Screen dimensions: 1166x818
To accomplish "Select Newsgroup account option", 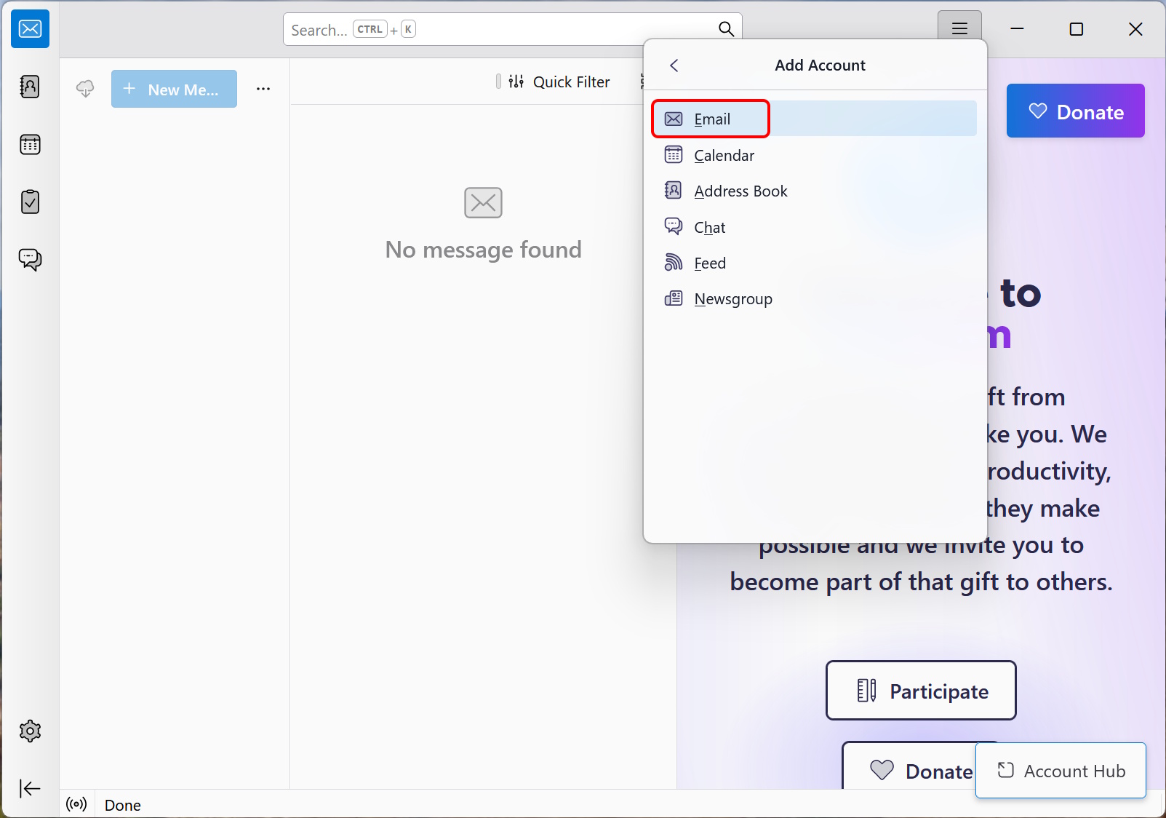I will click(x=815, y=298).
